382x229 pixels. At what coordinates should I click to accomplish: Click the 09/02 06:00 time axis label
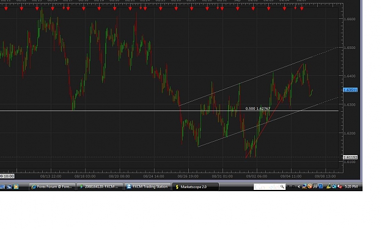point(257,176)
